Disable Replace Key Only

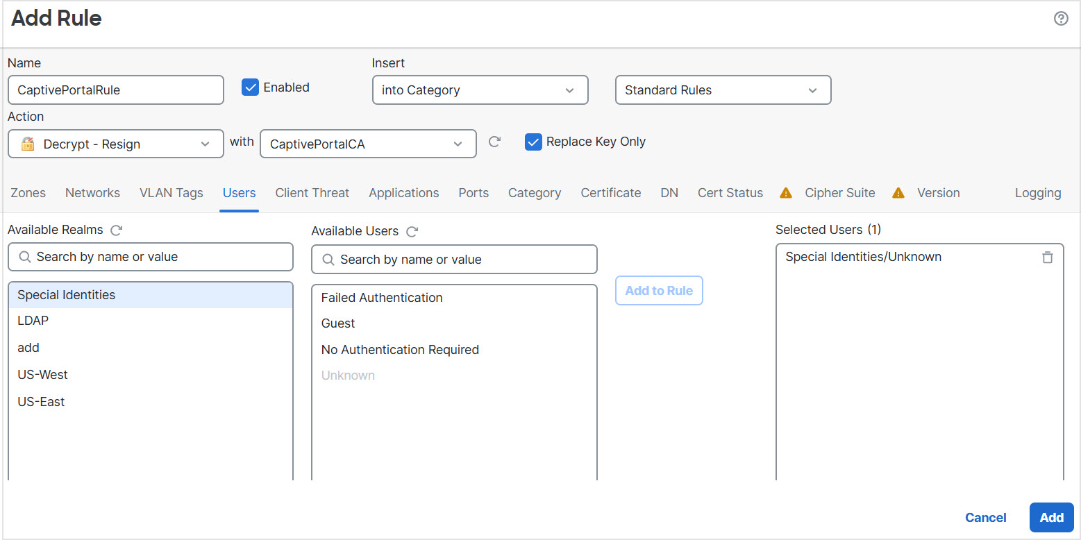tap(533, 142)
